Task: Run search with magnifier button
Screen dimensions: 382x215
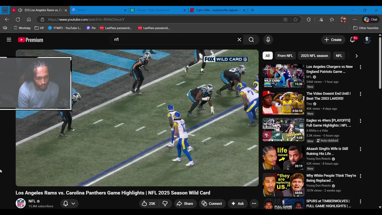Action: (x=251, y=39)
